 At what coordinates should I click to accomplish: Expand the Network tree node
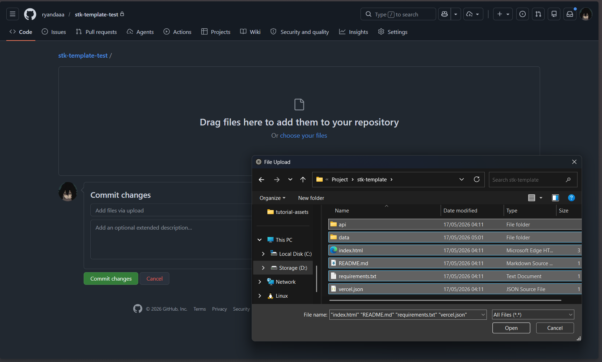[x=260, y=282]
